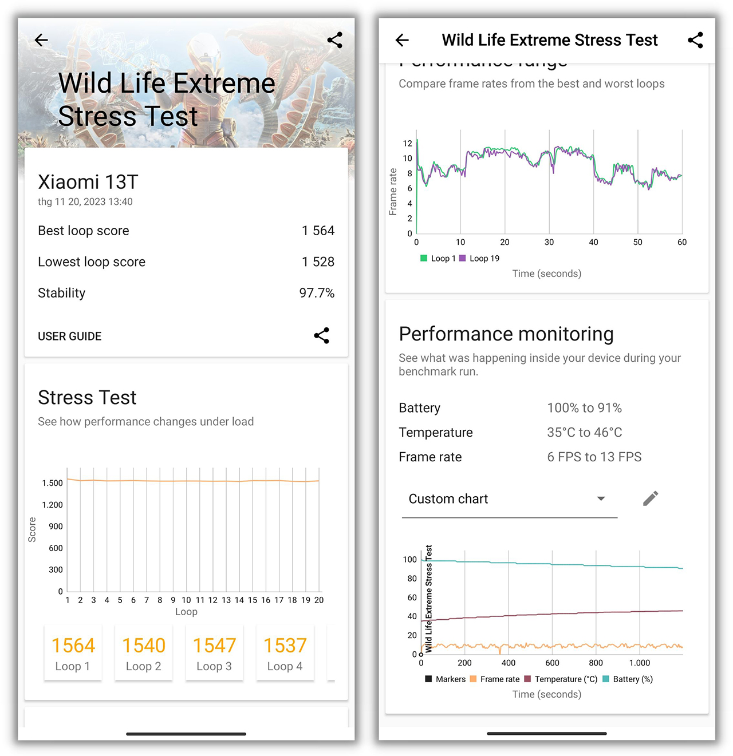Tap the Stability 97.7% result row
Viewport: 733px width, 756px height.
pyautogui.click(x=186, y=293)
